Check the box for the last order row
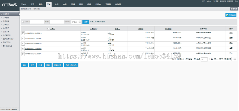The width and height of the screenshot is (239, 111). [23, 54]
